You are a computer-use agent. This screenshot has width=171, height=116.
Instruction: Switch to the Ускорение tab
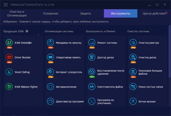point(50,13)
